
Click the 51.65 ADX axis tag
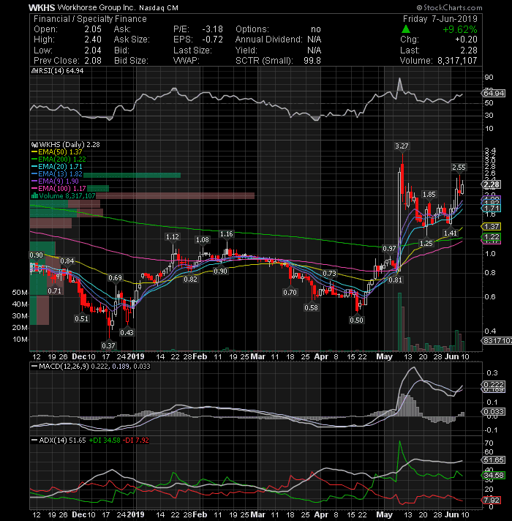click(x=494, y=460)
